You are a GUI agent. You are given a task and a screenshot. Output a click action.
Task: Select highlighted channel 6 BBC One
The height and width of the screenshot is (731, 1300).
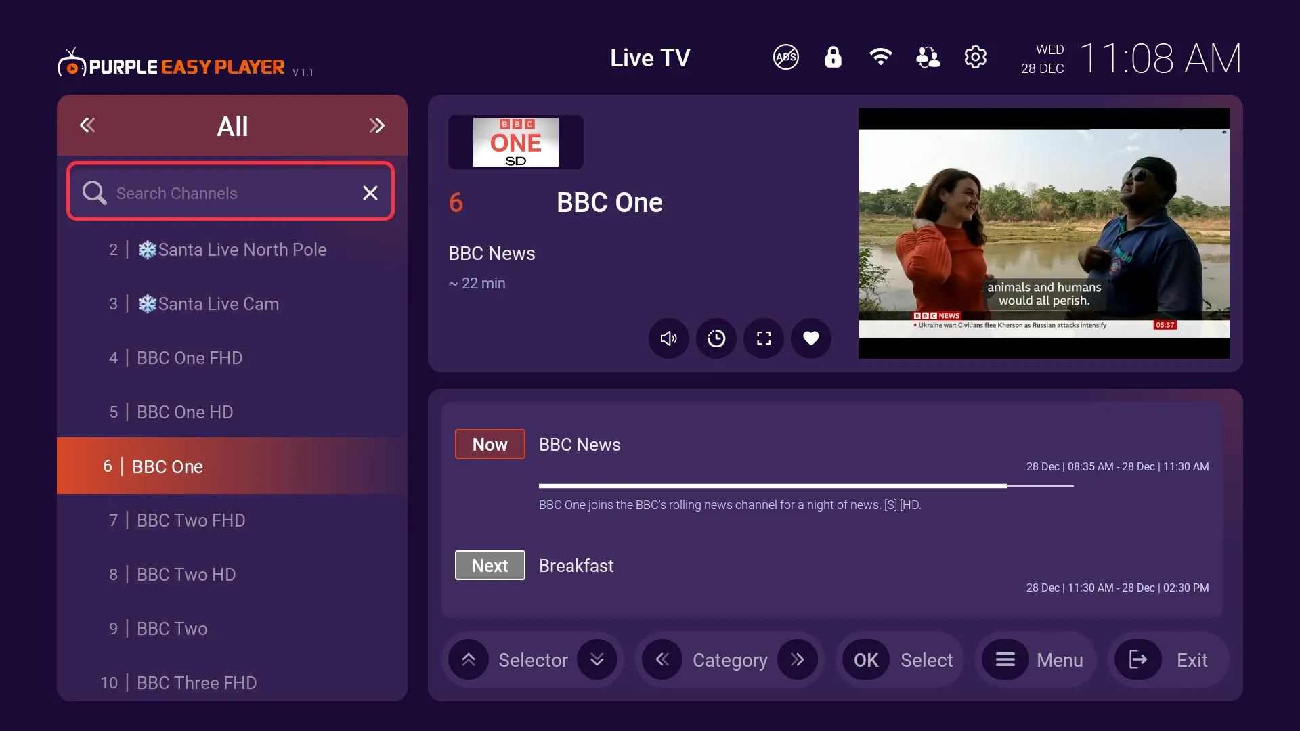tap(232, 466)
